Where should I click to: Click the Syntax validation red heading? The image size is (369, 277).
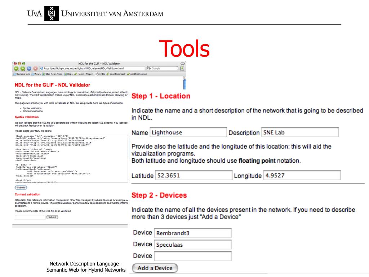(x=27, y=117)
